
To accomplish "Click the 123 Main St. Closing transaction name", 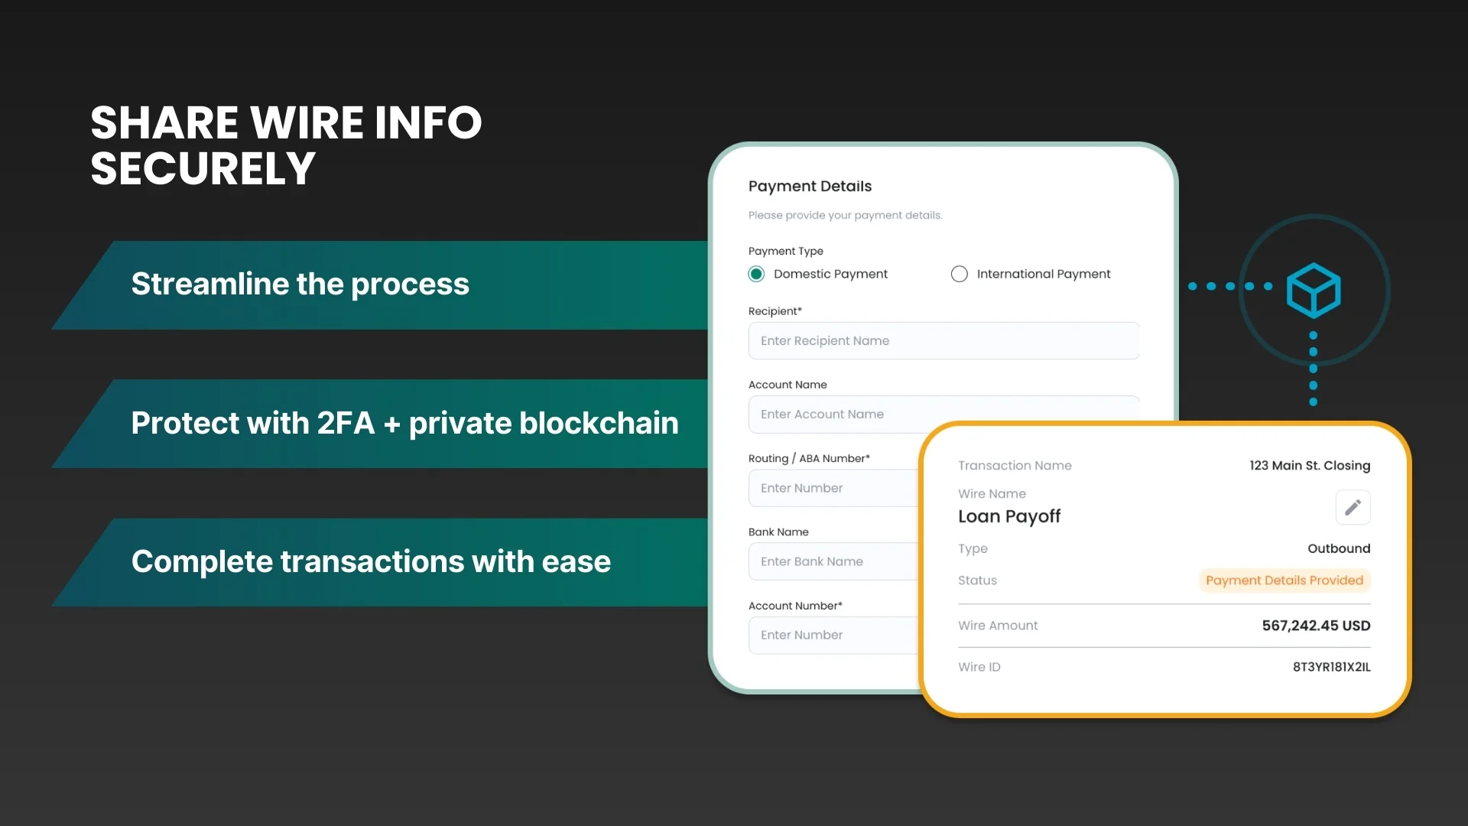I will (x=1309, y=466).
